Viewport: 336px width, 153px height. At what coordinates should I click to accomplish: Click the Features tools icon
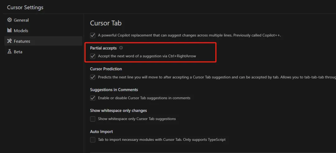tap(9, 41)
